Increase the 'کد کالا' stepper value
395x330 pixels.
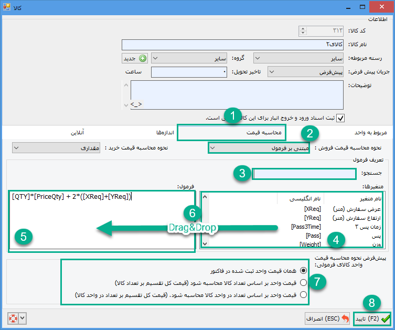click(x=303, y=29)
